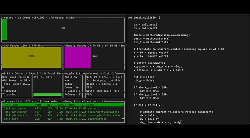Click the 'Memory Usage: 29.98 GB' panel title
250x138 pixels.
coord(95,46)
